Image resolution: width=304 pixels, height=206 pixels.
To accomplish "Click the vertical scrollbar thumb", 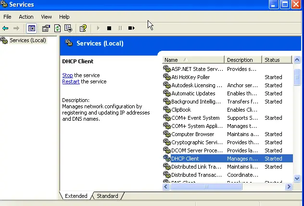I will tap(297, 77).
